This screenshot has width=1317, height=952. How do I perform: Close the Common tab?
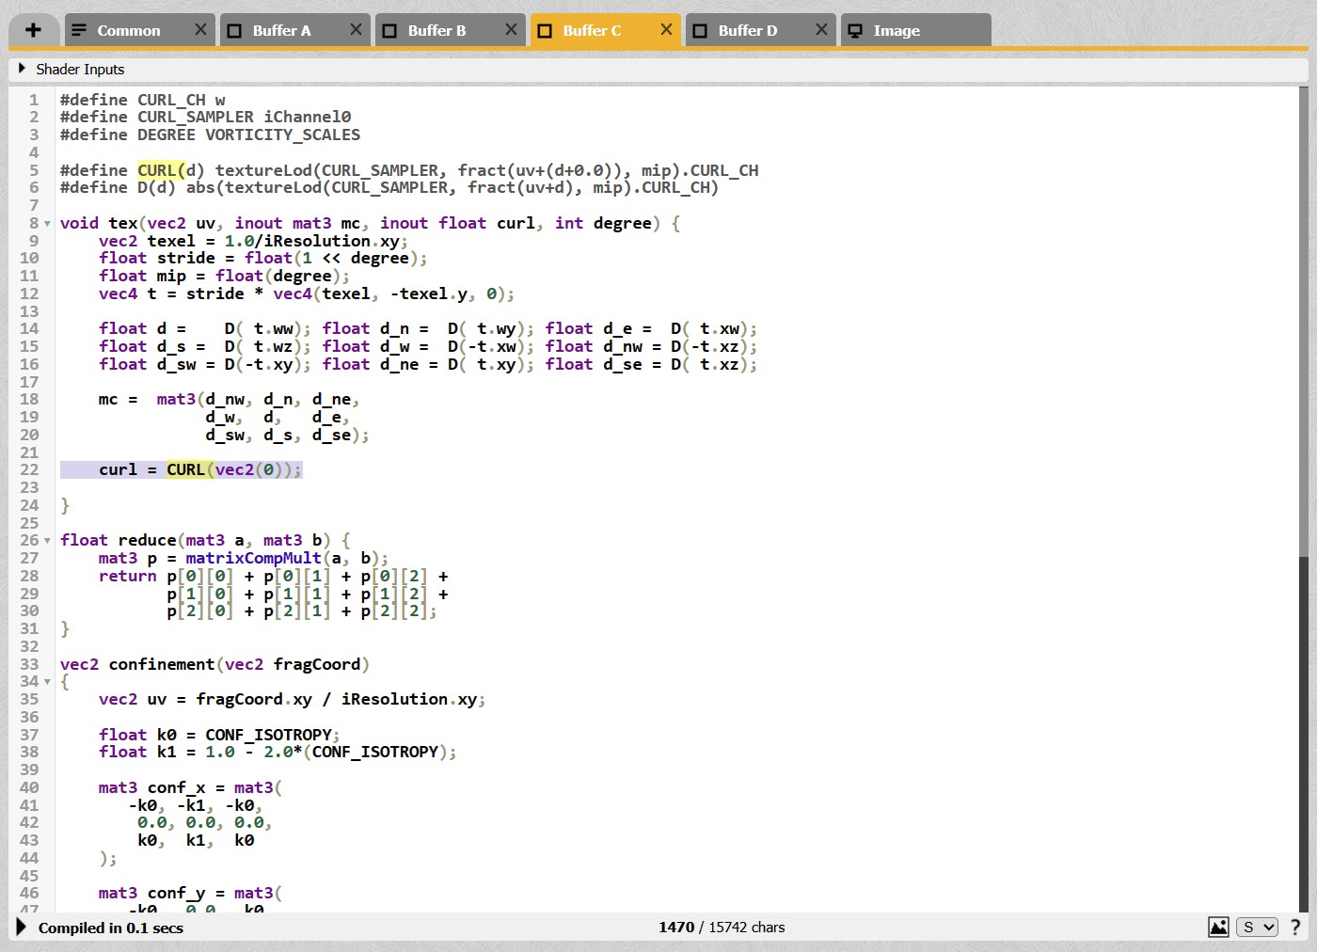[200, 30]
